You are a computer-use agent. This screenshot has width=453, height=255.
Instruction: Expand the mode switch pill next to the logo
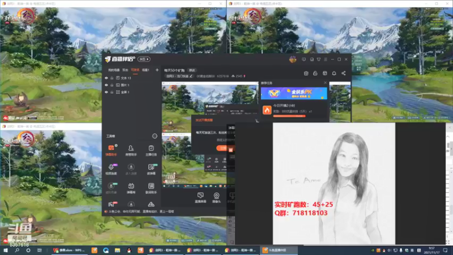[144, 59]
